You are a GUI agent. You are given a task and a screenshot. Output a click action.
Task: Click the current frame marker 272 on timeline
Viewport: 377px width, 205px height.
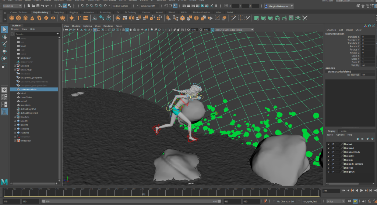[x=144, y=194]
